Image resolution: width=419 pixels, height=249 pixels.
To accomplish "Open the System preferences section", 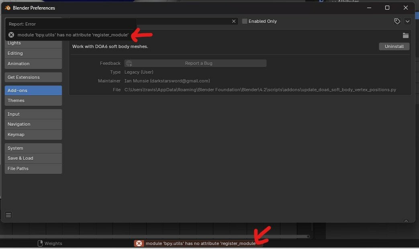I will coord(33,148).
